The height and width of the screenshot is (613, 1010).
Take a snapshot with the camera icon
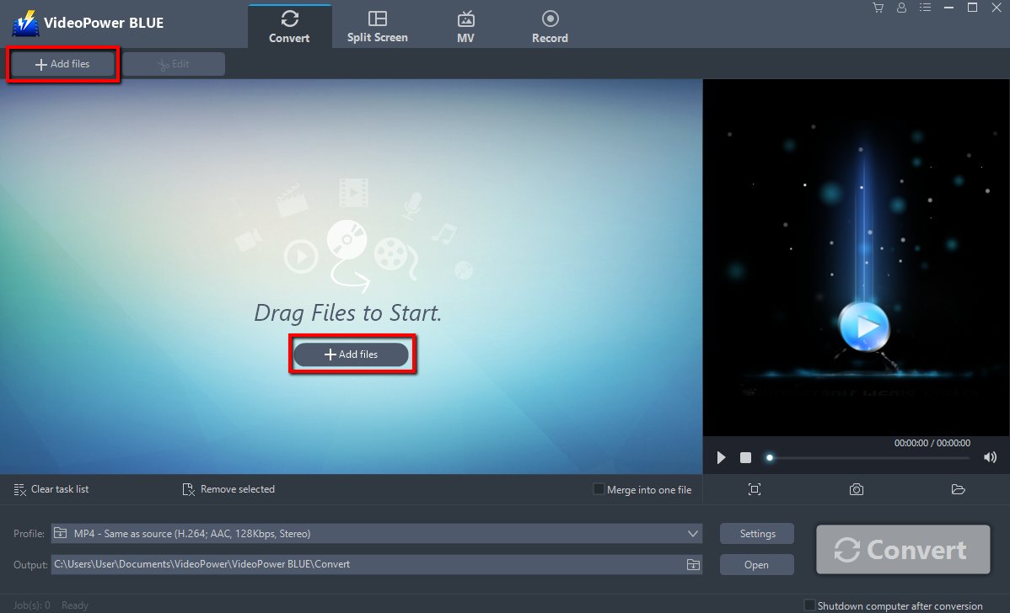857,489
